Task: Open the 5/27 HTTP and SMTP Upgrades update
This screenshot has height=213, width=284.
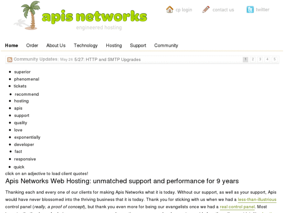Action: pyautogui.click(x=107, y=59)
